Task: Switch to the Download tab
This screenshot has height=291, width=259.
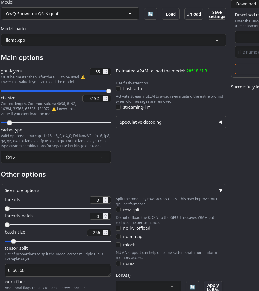Action: point(246,4)
